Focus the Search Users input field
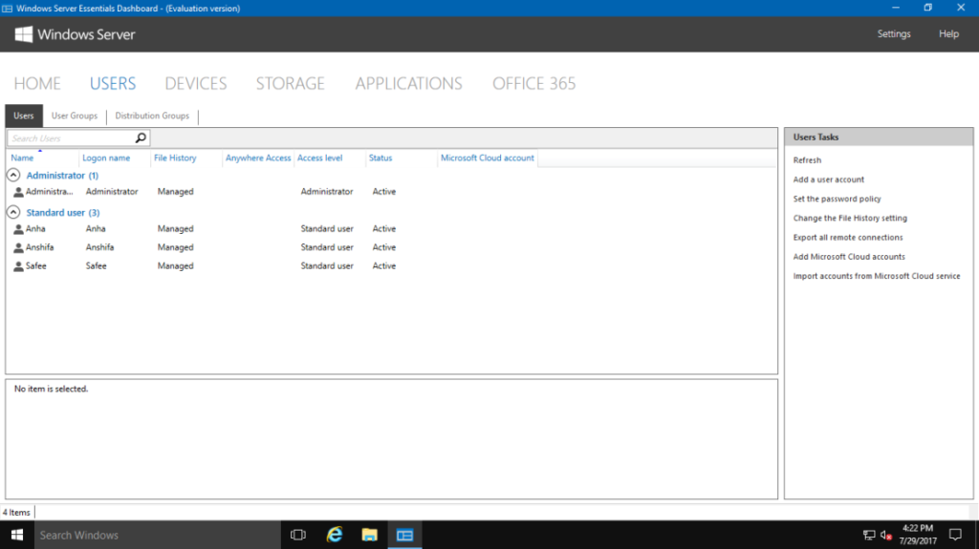Image resolution: width=979 pixels, height=549 pixels. pos(71,137)
